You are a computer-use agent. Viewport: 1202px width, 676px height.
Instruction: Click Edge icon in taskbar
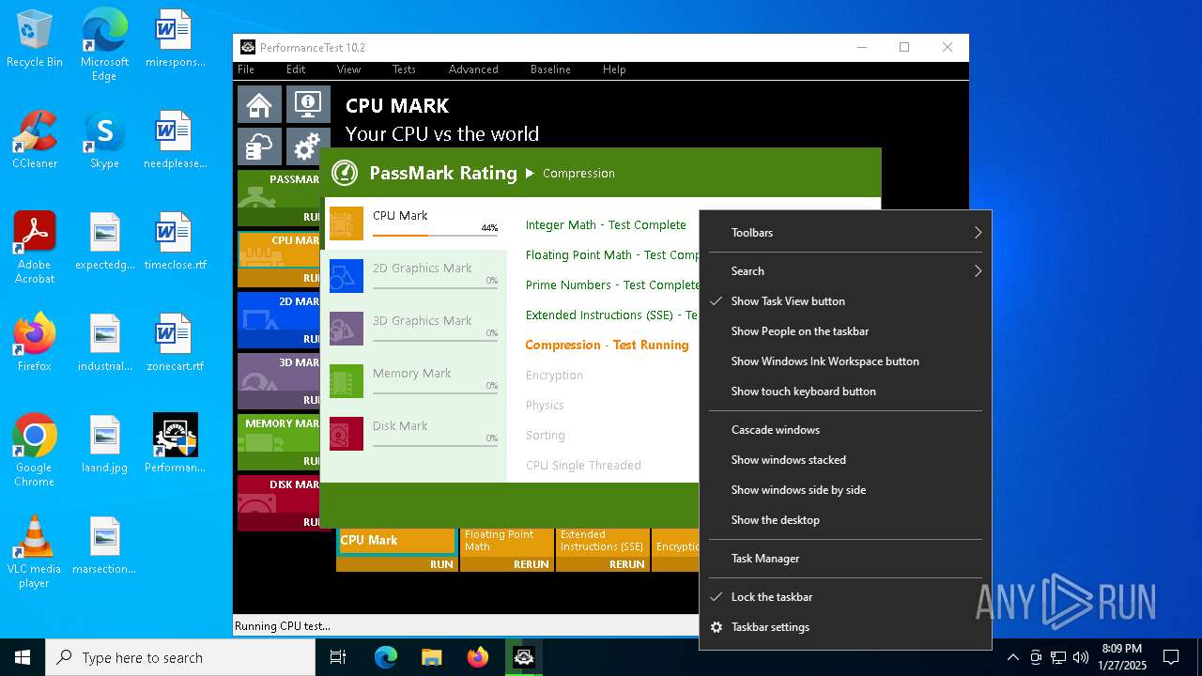(x=386, y=657)
